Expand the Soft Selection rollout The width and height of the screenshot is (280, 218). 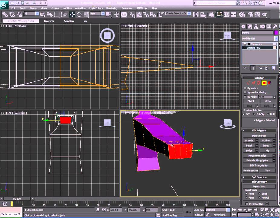[x=259, y=177]
